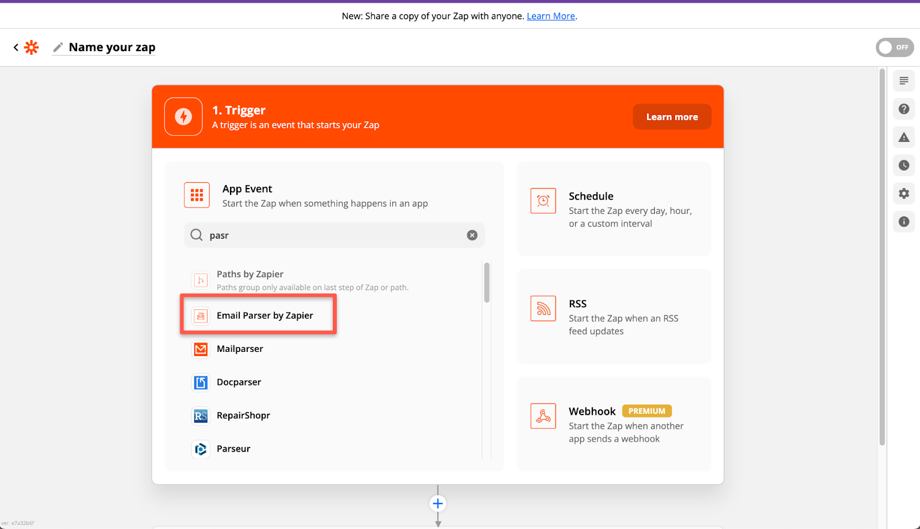Screen dimensions: 920x529
Task: Select Docparser from the results
Action: [239, 382]
